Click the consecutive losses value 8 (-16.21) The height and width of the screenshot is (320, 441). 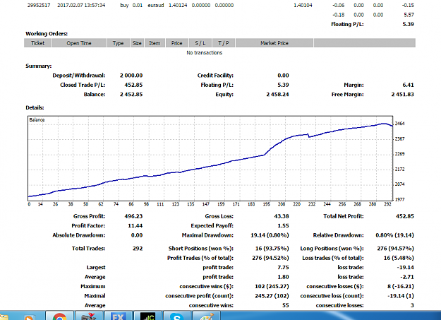coord(401,287)
